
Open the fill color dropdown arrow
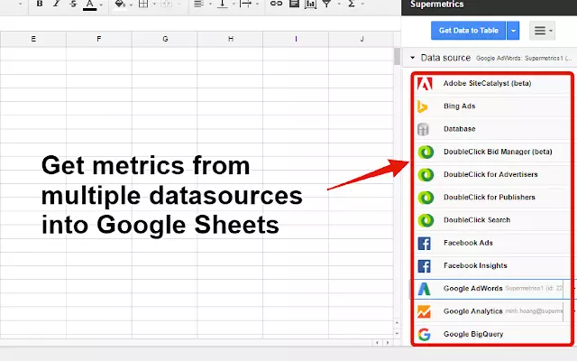point(131,5)
